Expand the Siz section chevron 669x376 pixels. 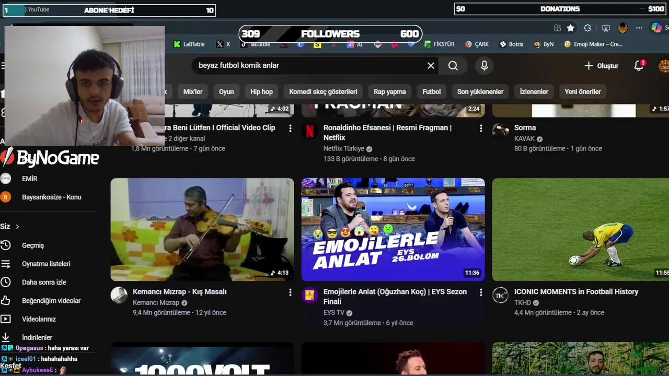pyautogui.click(x=17, y=227)
